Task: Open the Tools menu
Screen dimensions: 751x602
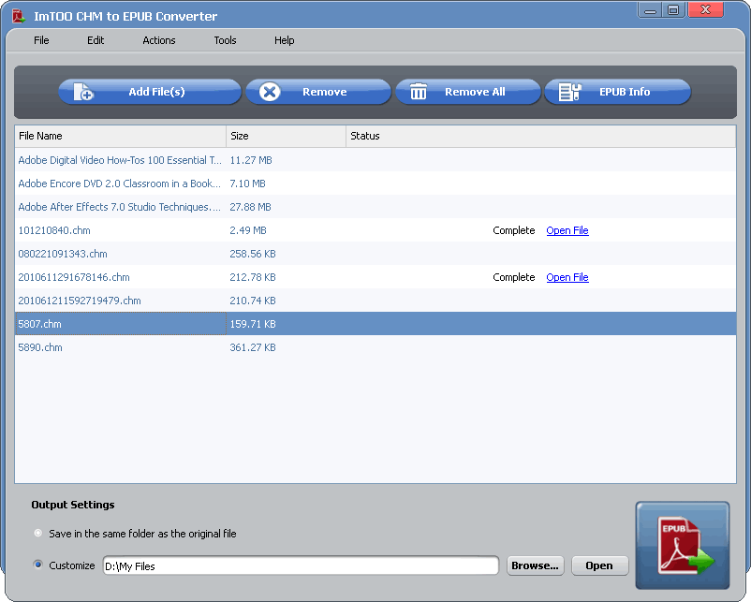Action: (225, 40)
